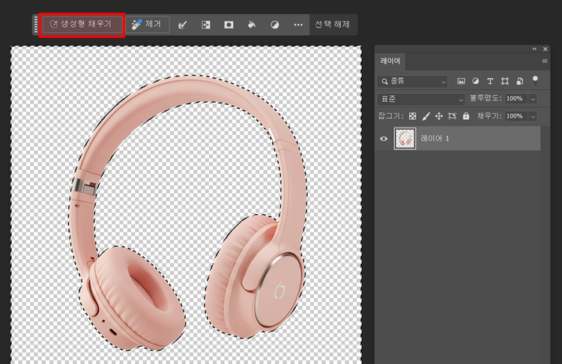The height and width of the screenshot is (364, 562).
Task: Open the Layers panel hamburger menu
Action: pos(545,61)
